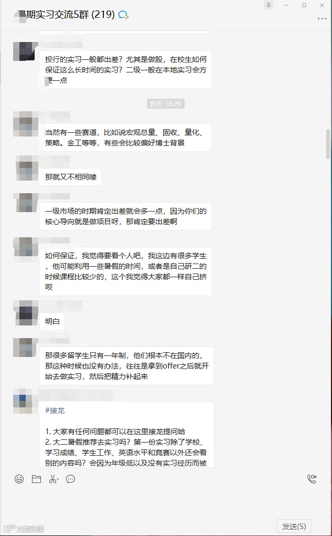
Task: Select the 明白 message bubble
Action: tap(52, 321)
